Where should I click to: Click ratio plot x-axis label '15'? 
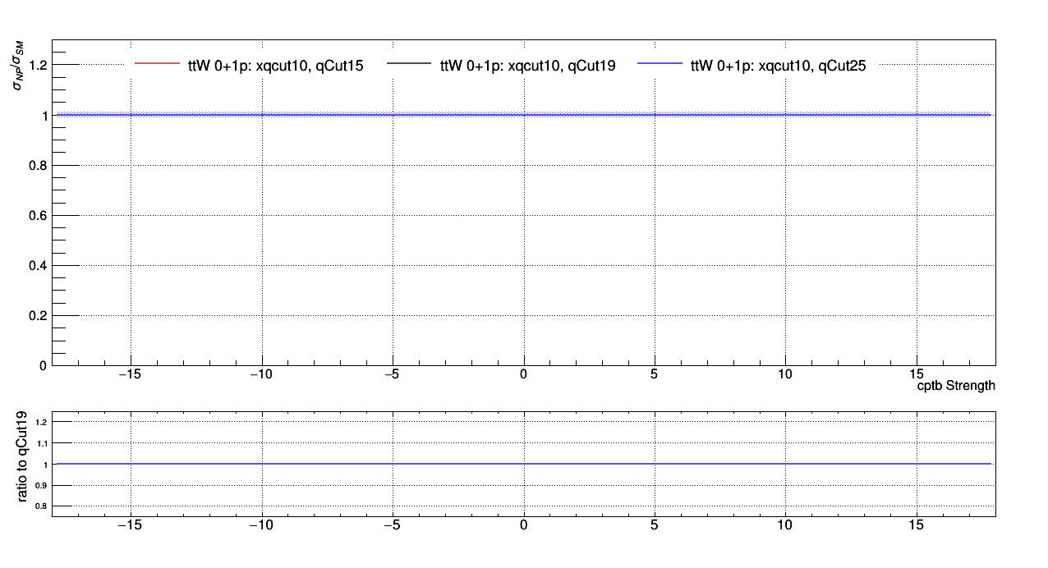917,526
